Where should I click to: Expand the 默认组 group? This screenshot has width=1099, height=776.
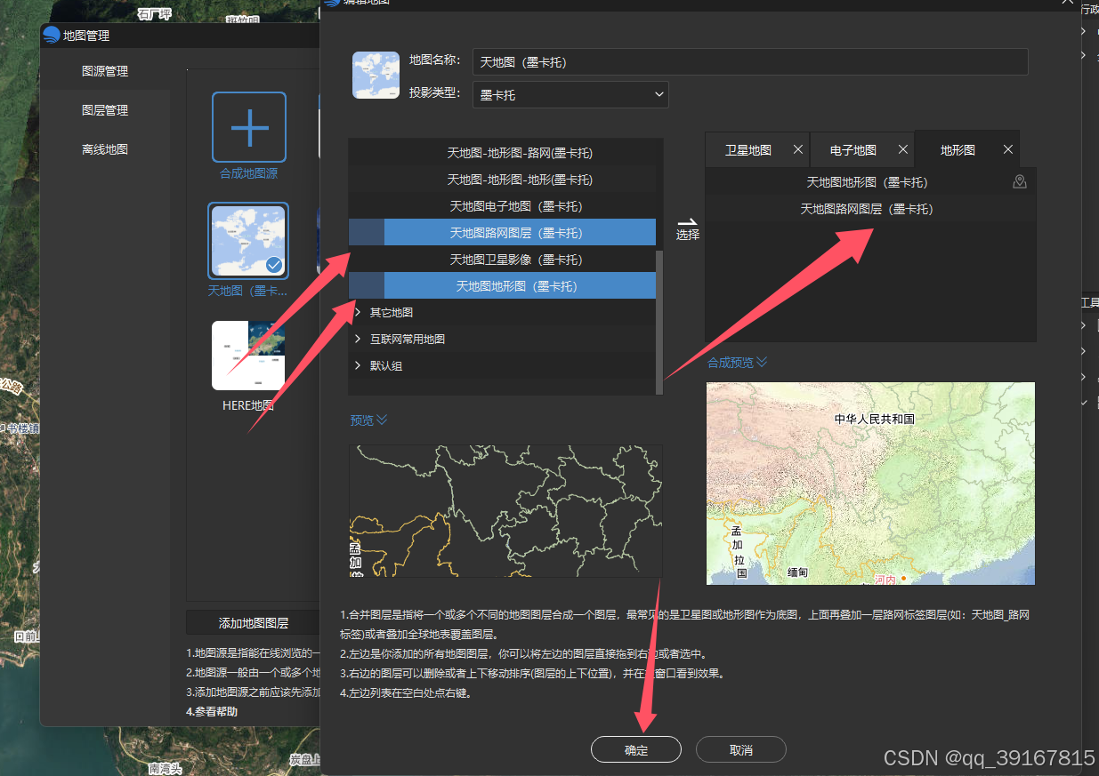pyautogui.click(x=358, y=366)
